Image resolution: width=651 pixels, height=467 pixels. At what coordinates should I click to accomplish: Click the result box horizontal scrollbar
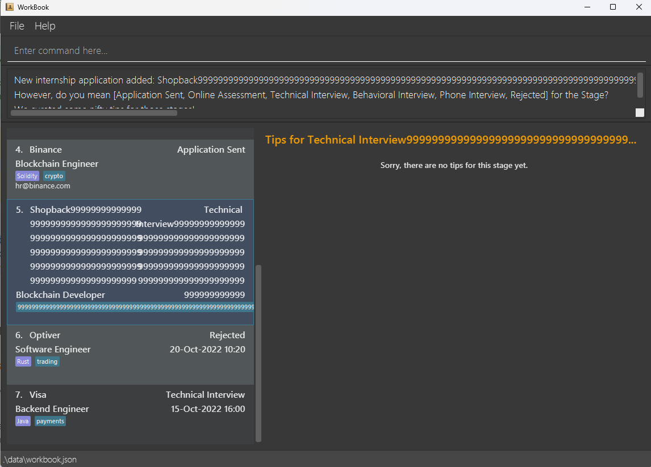click(94, 113)
